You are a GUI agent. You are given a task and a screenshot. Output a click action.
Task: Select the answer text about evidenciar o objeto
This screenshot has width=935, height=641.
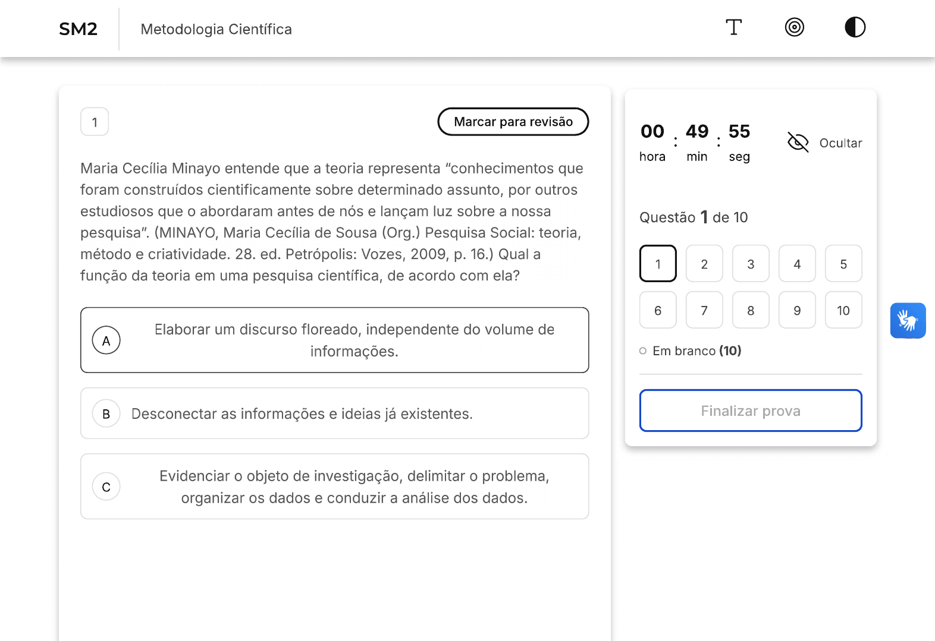coord(354,487)
